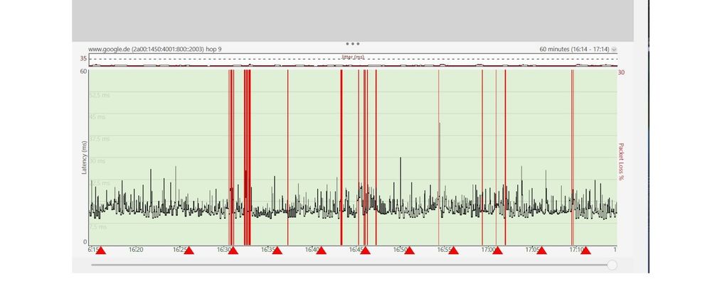710x291 pixels.
Task: Click the red triangle marker beside 16:45
Action: pyautogui.click(x=366, y=251)
